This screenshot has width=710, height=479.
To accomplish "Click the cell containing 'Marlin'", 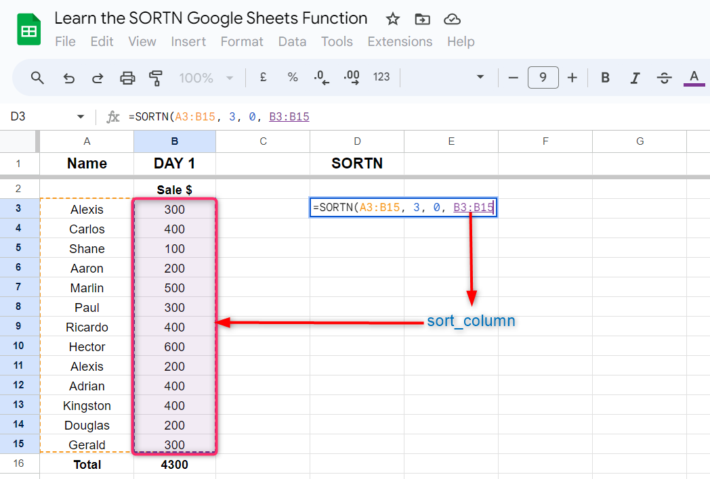I will (x=87, y=288).
